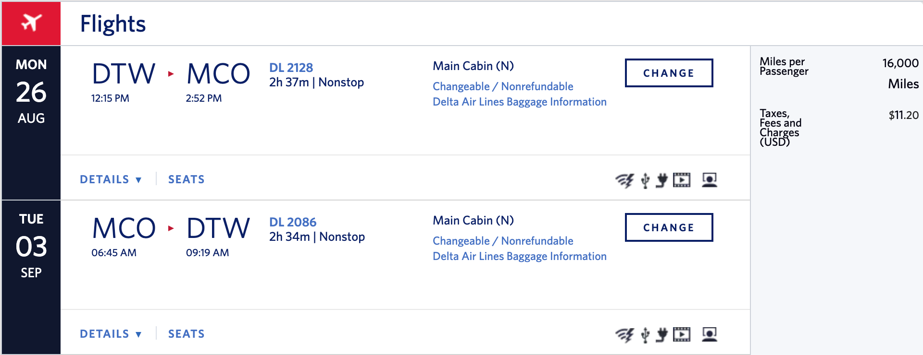Click the red airplane Flights icon
The width and height of the screenshot is (923, 355).
(31, 23)
